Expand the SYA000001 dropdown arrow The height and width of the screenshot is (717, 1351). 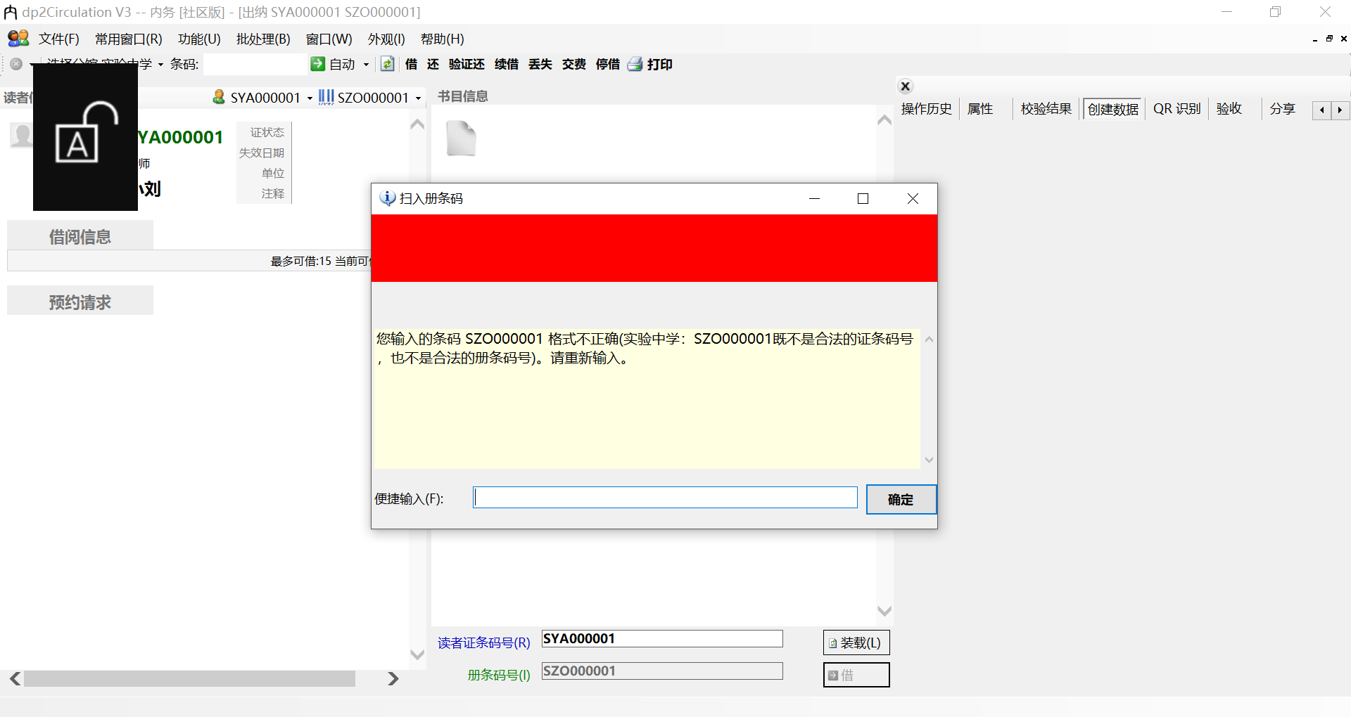click(x=310, y=98)
